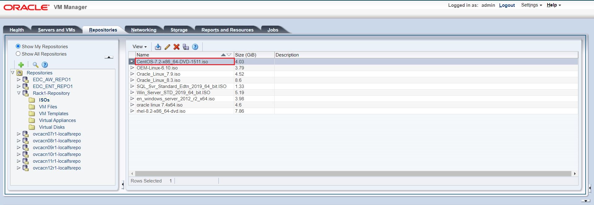Select the Show My Repositories radio button
594x205 pixels.
(x=18, y=46)
